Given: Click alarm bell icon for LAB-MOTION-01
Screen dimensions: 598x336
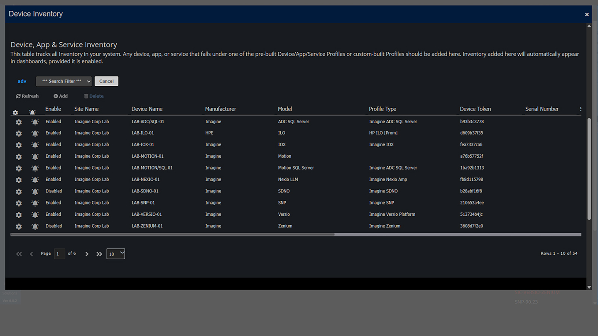Looking at the screenshot, I should click(x=35, y=157).
